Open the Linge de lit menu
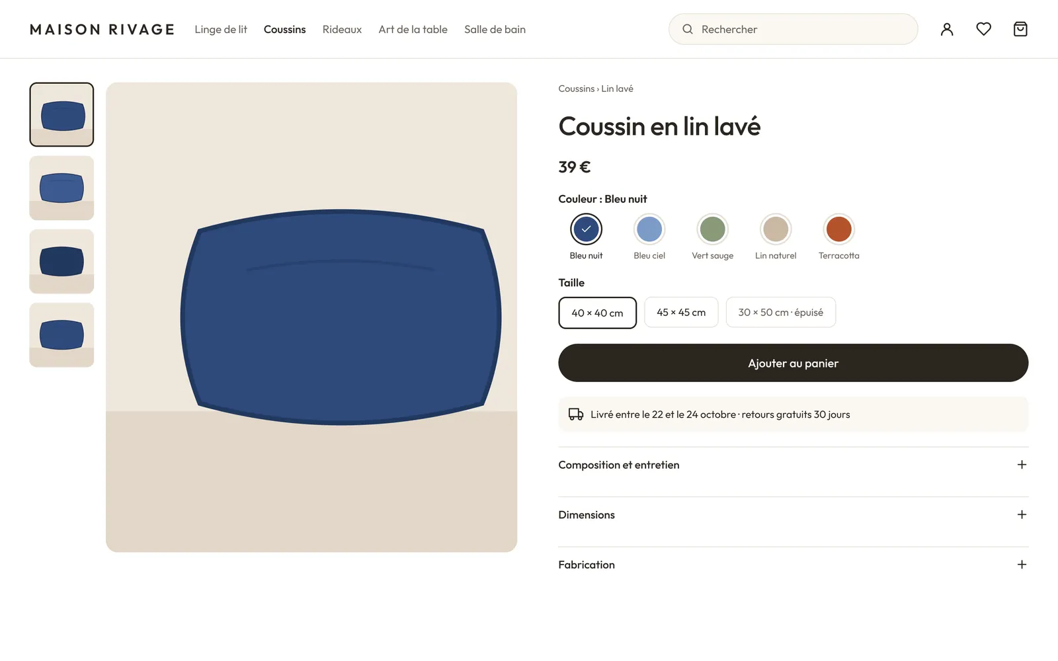The width and height of the screenshot is (1058, 661). tap(221, 29)
